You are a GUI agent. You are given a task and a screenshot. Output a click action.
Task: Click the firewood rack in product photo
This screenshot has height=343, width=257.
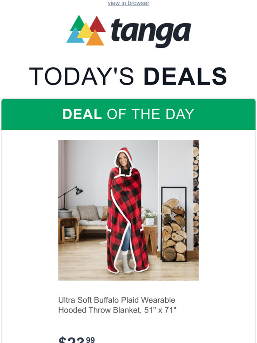click(x=174, y=224)
